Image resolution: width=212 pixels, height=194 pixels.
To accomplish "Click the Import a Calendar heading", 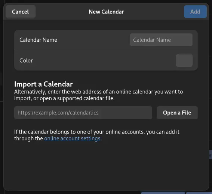I will coord(43,84).
